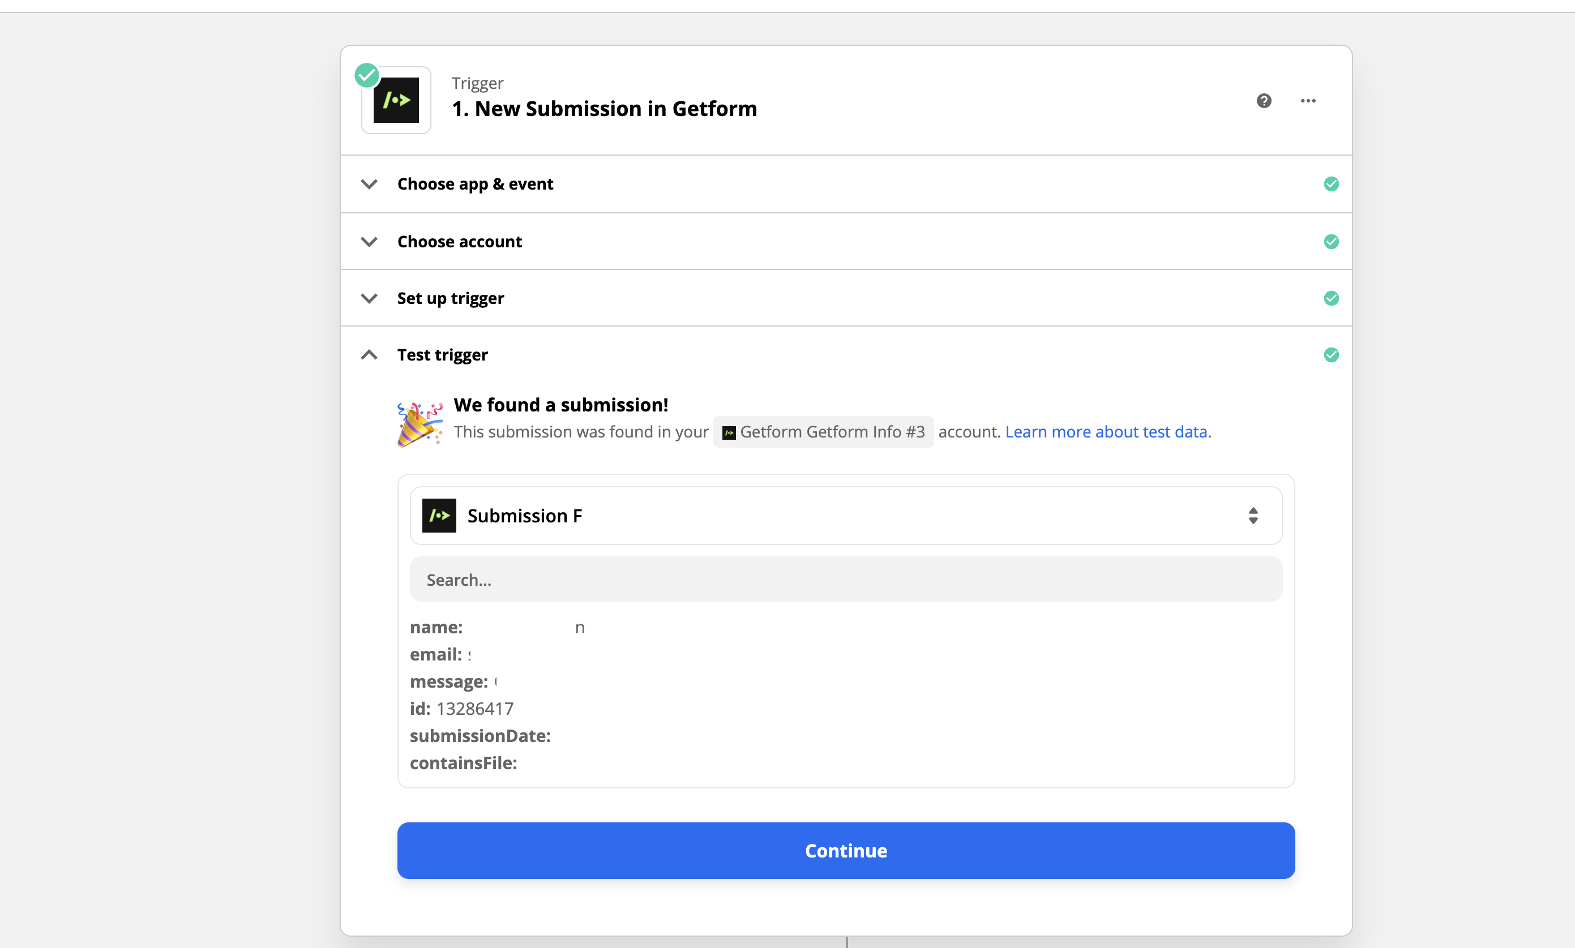Click the green trigger status badge on the app icon
1575x948 pixels.
[x=367, y=75]
